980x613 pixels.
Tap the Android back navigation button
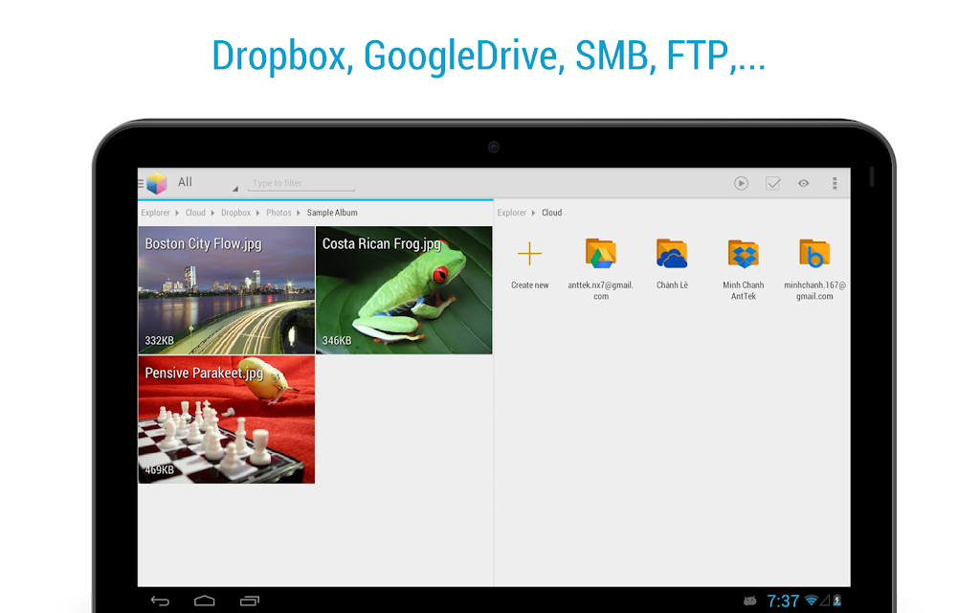point(161,602)
